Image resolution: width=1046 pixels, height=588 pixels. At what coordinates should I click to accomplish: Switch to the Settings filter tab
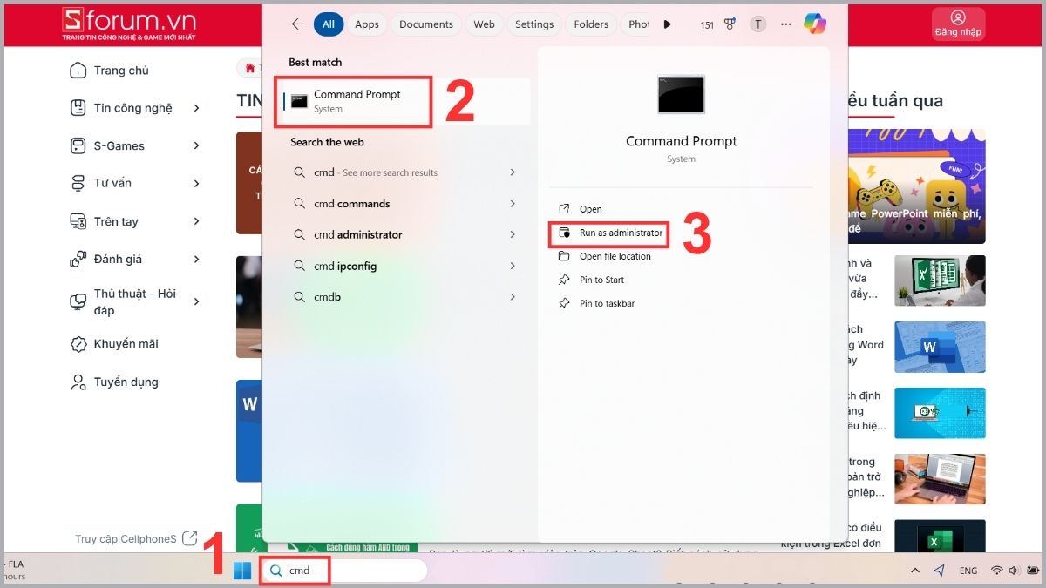click(534, 24)
